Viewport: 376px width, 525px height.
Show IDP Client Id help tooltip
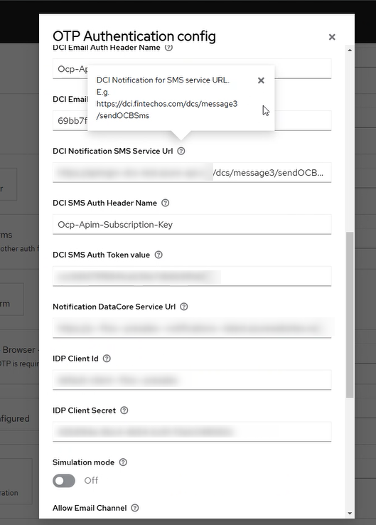coord(107,359)
